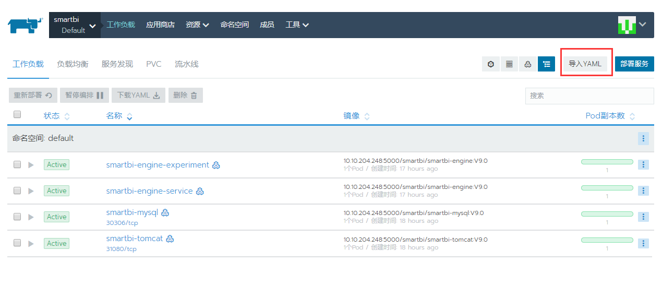Sort by Pod副本数 column
The image size is (662, 286).
(x=610, y=116)
